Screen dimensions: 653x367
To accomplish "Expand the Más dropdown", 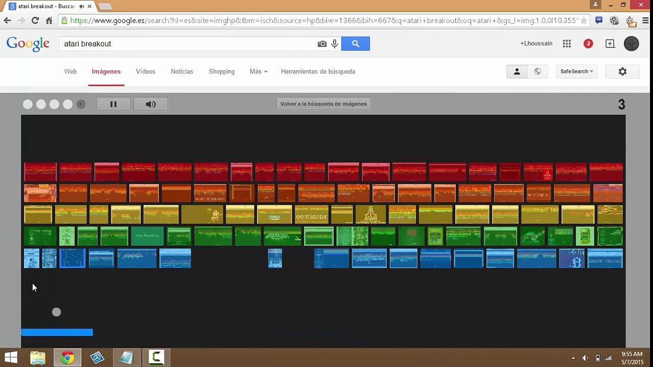I will [x=259, y=71].
